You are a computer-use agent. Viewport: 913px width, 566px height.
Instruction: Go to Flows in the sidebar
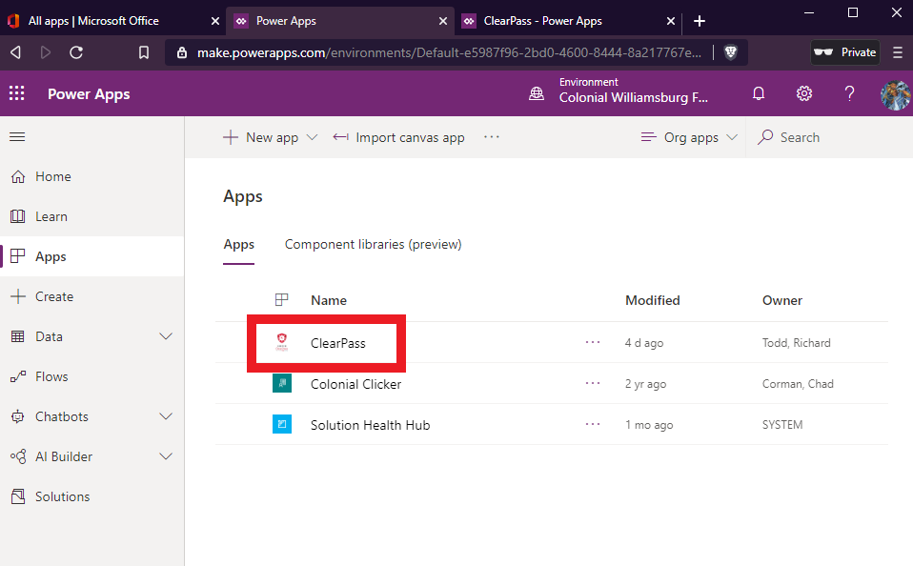(x=92, y=376)
